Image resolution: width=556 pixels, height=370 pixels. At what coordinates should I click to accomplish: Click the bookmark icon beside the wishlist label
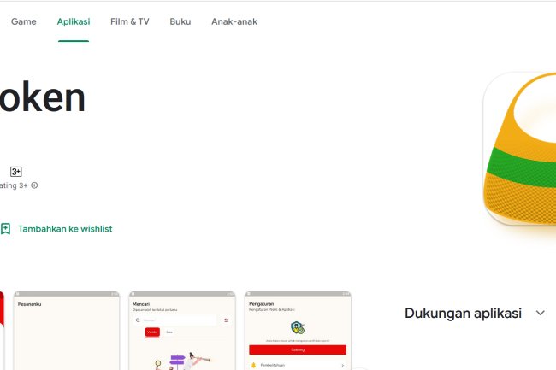click(x=6, y=229)
